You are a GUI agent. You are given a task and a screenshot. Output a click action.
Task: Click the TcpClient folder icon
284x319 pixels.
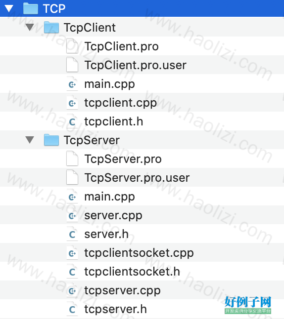click(51, 27)
